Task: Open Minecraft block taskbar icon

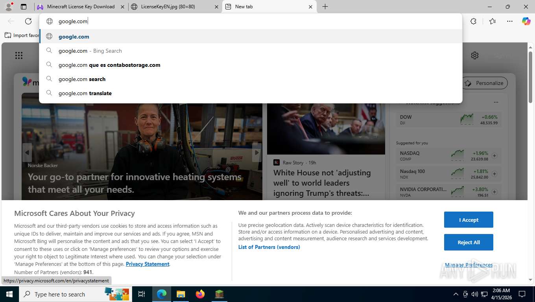Action: point(219,294)
